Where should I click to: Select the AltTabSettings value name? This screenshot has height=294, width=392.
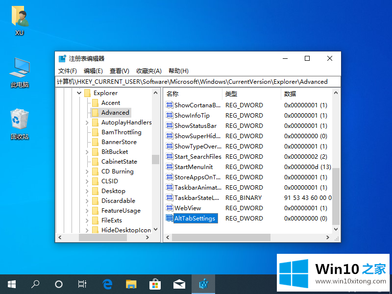195,218
